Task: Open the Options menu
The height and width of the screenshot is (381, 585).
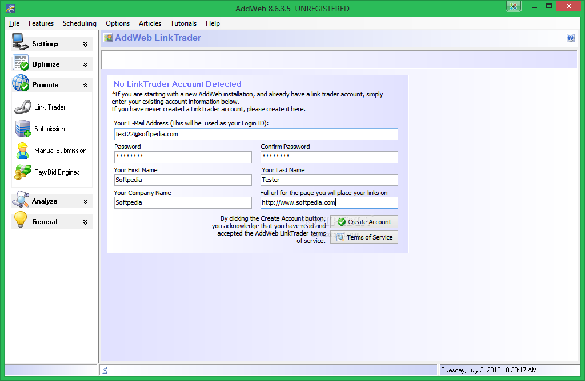Action: pyautogui.click(x=118, y=23)
